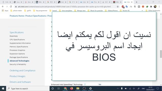Open the network icon in system tray
This screenshot has height=91, width=162.
(130, 88)
